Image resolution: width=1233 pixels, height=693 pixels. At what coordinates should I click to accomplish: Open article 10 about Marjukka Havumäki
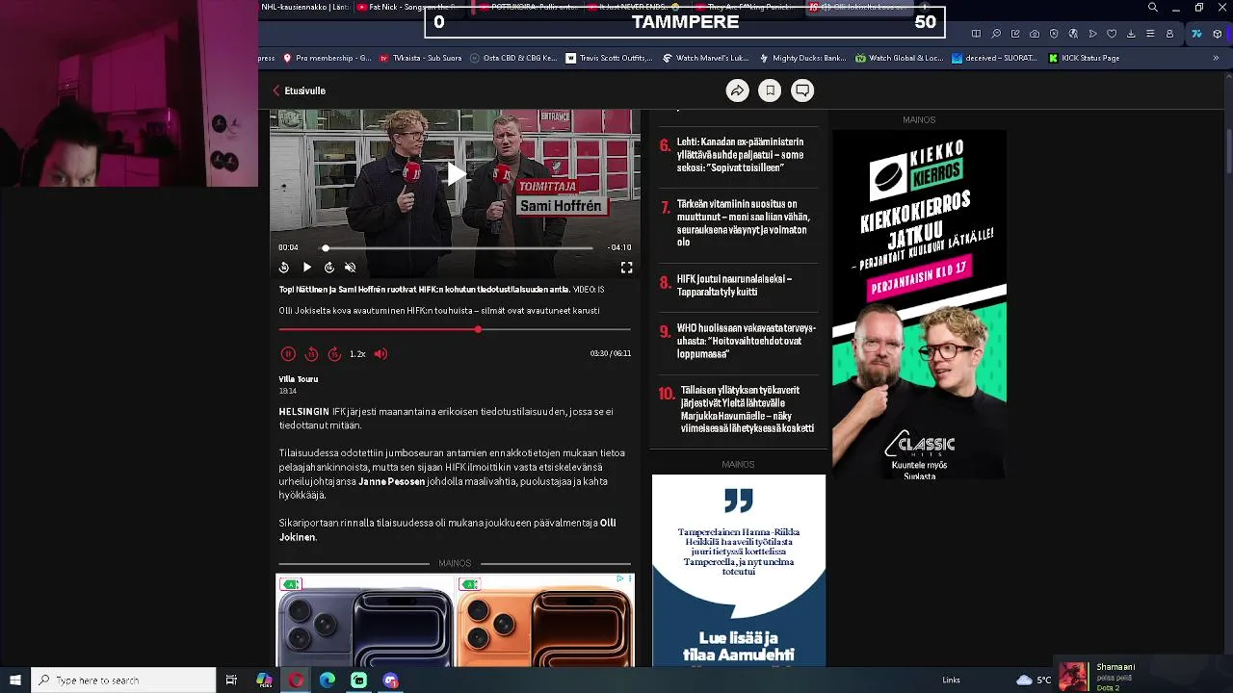[738, 409]
